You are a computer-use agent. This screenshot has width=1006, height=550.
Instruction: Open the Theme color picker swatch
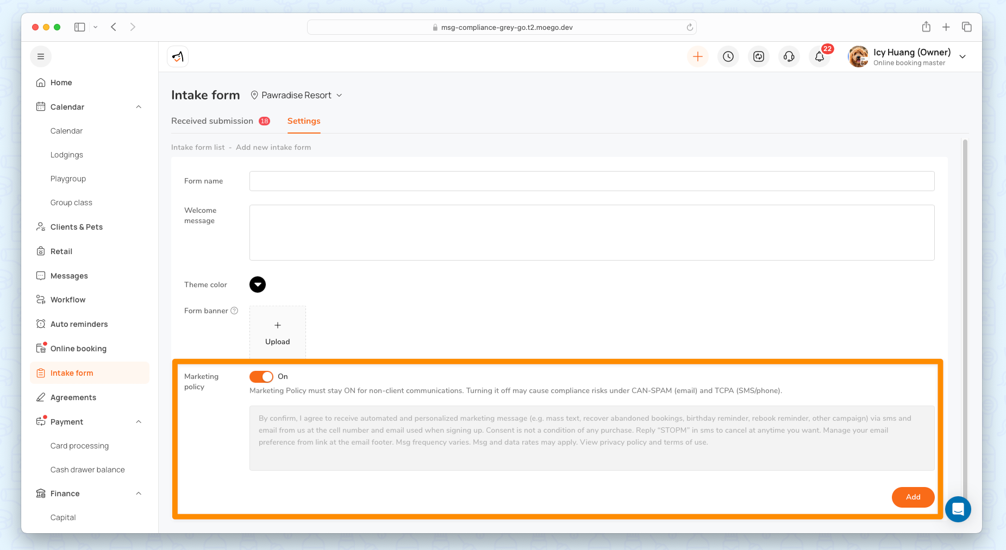[258, 285]
